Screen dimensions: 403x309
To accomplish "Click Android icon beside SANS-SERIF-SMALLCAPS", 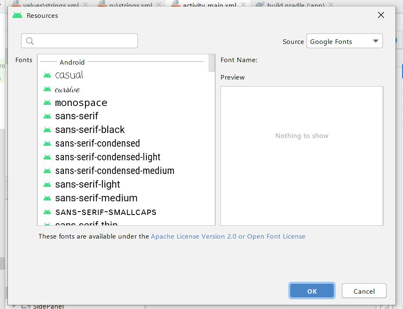I will tap(47, 212).
